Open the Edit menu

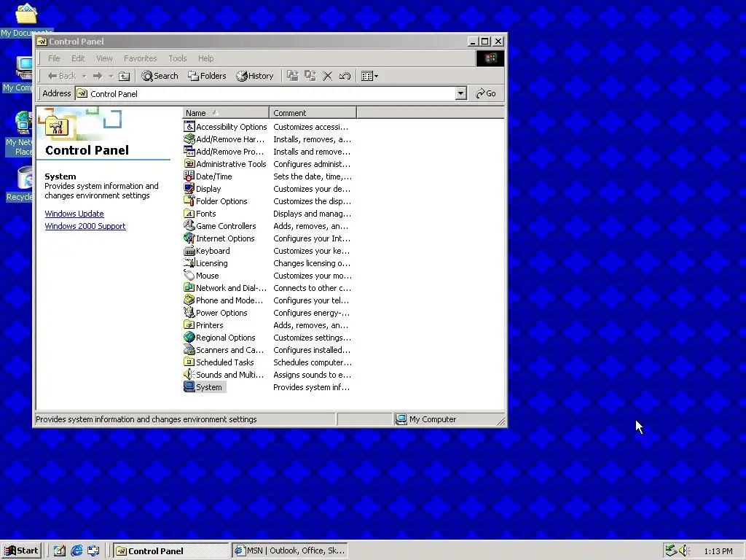pyautogui.click(x=78, y=58)
